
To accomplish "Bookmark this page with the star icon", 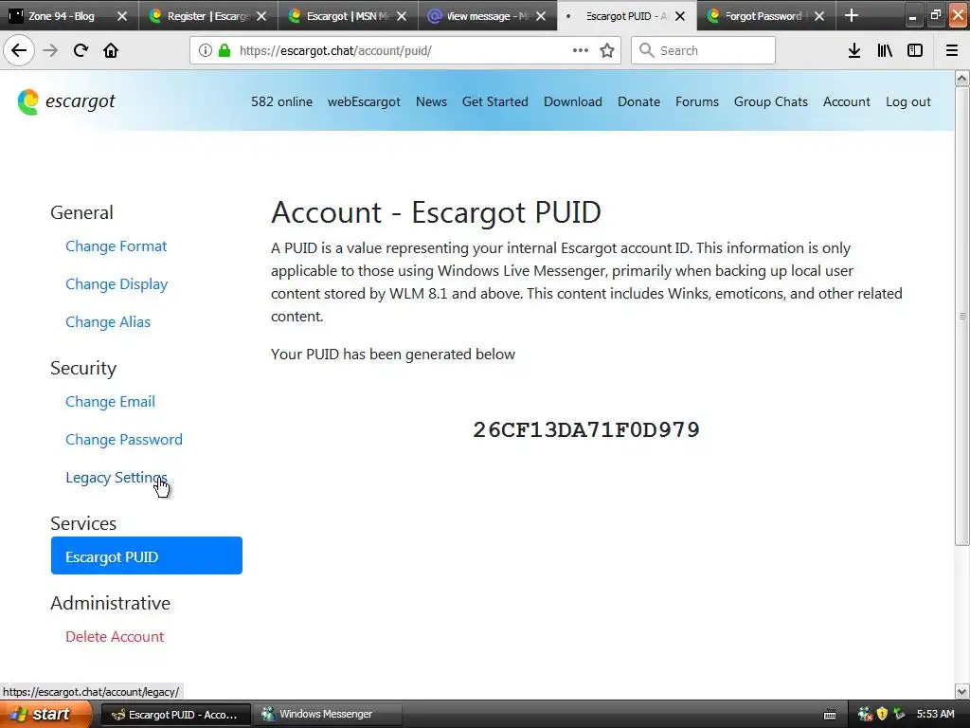I will point(607,50).
